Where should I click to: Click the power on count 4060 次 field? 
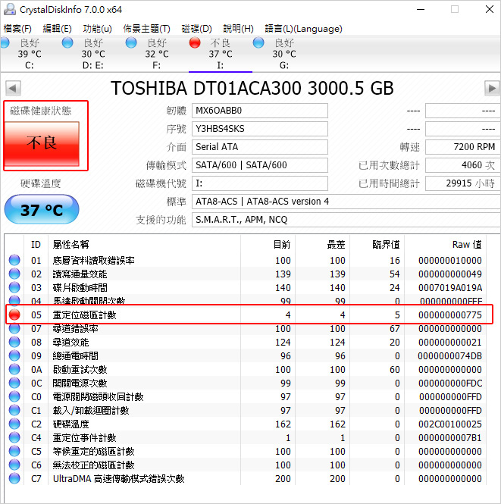click(x=462, y=165)
